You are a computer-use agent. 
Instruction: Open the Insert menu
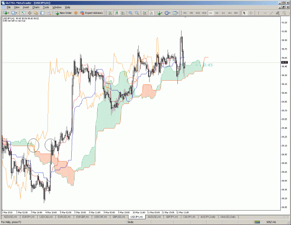[26, 7]
